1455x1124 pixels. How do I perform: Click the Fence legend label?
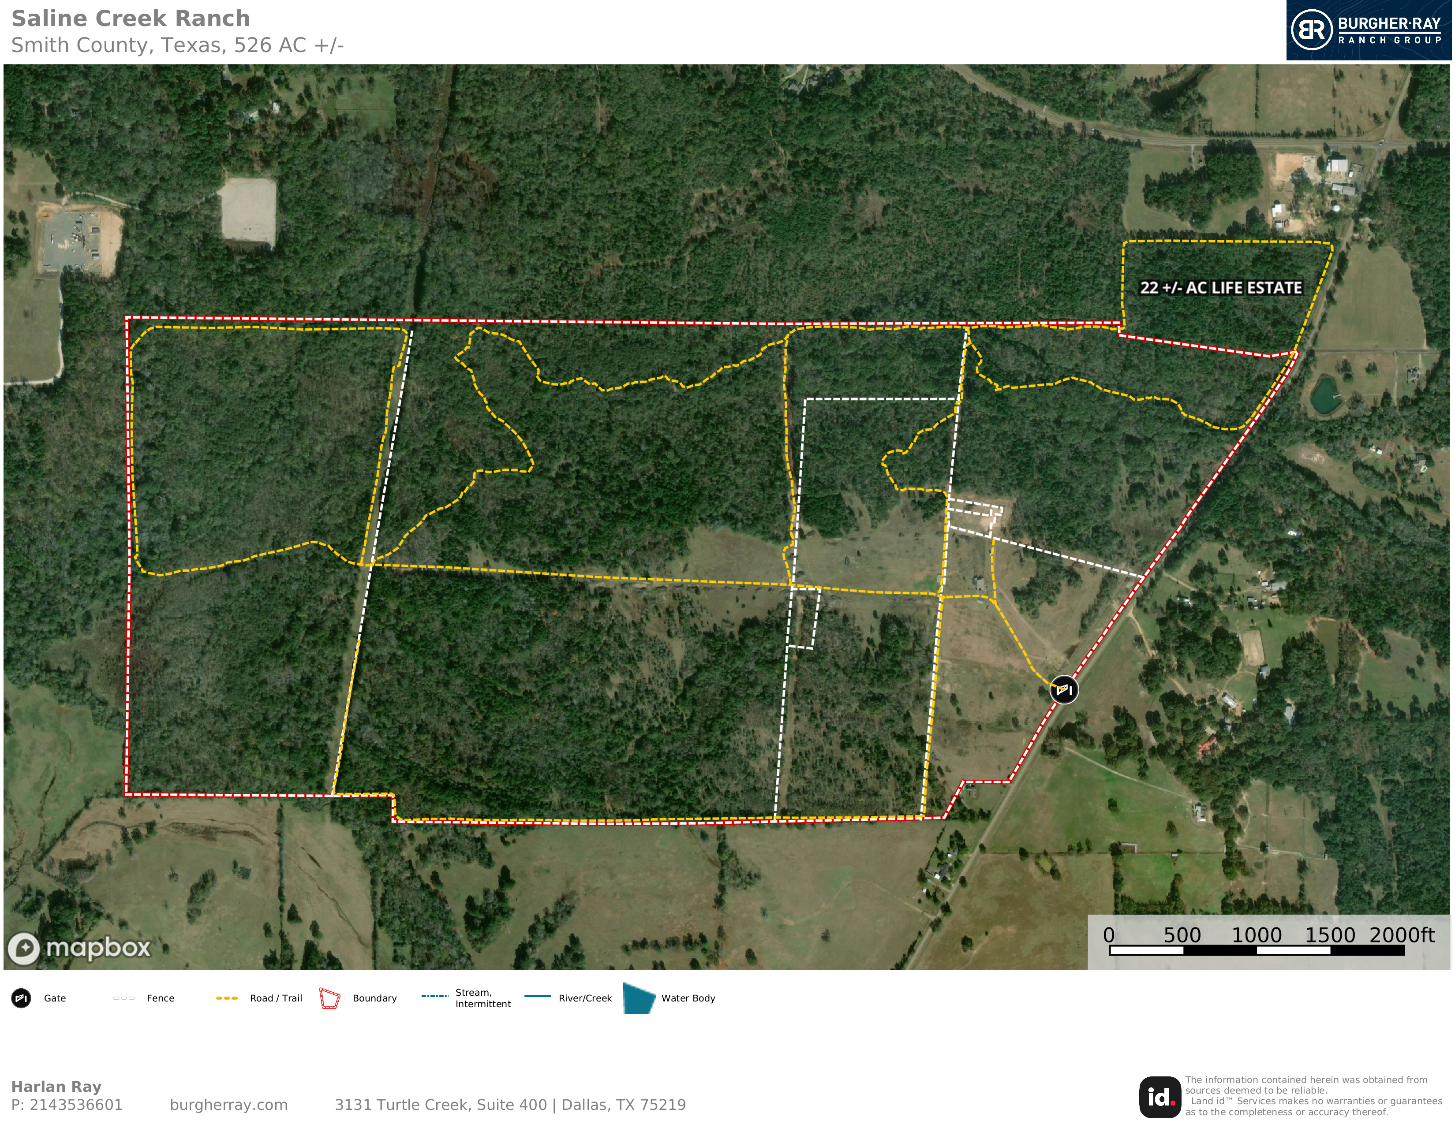coord(161,998)
